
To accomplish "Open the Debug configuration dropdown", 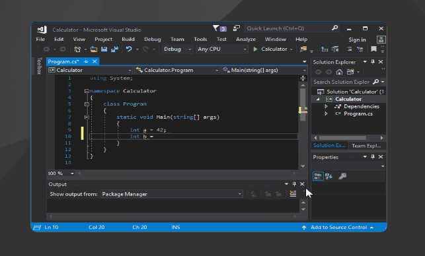I will coord(177,49).
